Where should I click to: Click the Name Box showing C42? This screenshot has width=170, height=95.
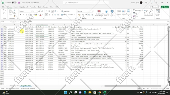point(6,22)
